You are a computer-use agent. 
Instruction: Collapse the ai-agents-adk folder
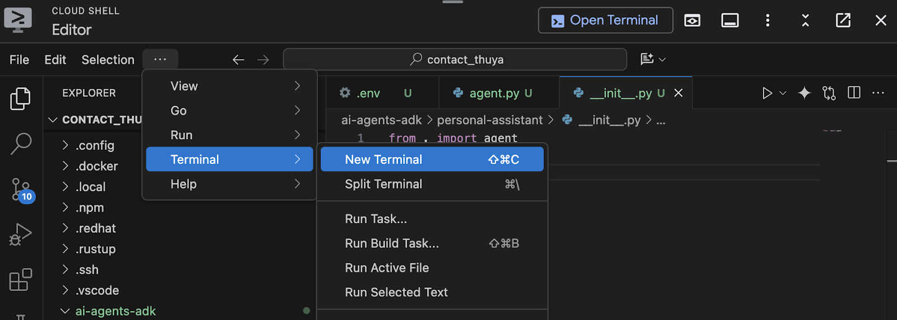[115, 311]
